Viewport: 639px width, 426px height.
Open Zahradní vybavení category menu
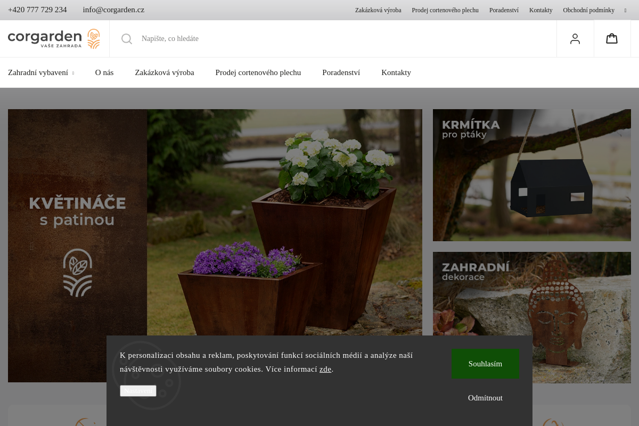tap(38, 72)
